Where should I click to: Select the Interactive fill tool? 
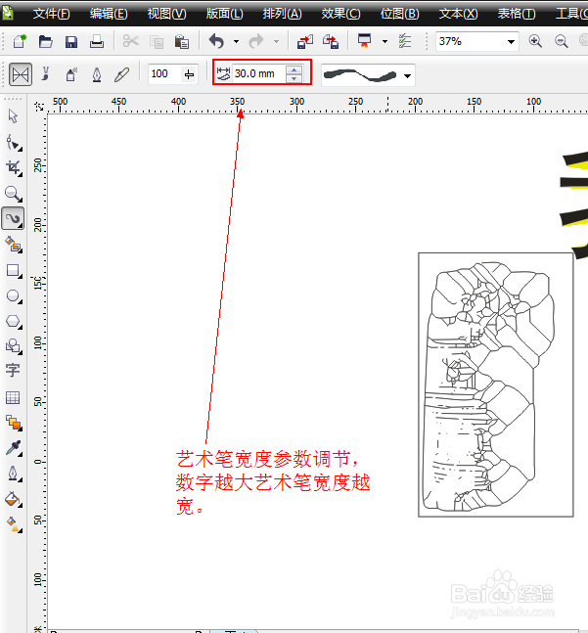(14, 524)
